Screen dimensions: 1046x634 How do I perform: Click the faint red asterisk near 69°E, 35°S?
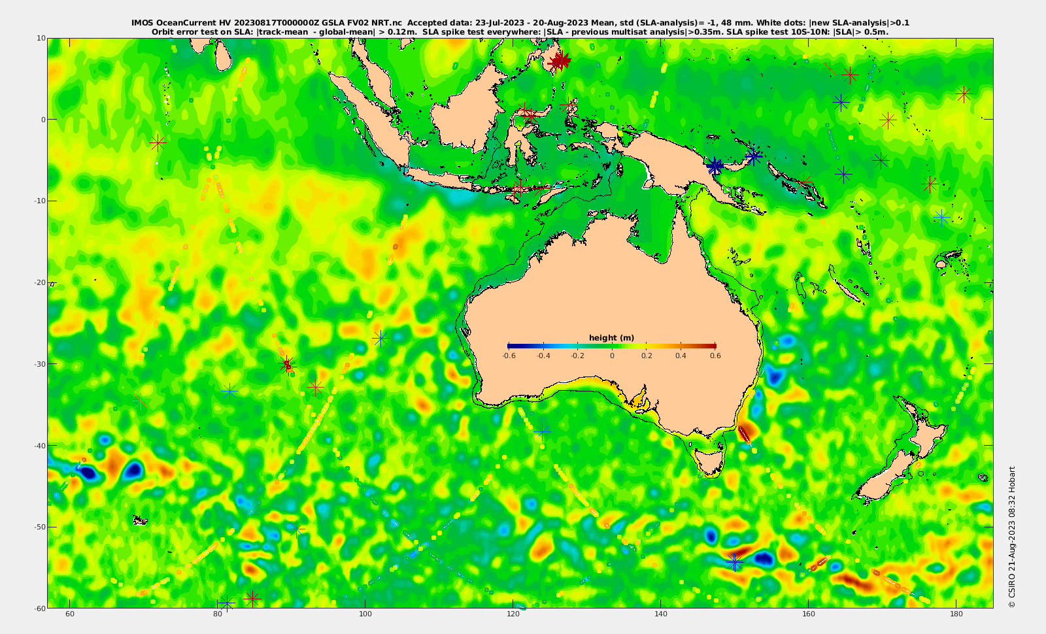(141, 401)
